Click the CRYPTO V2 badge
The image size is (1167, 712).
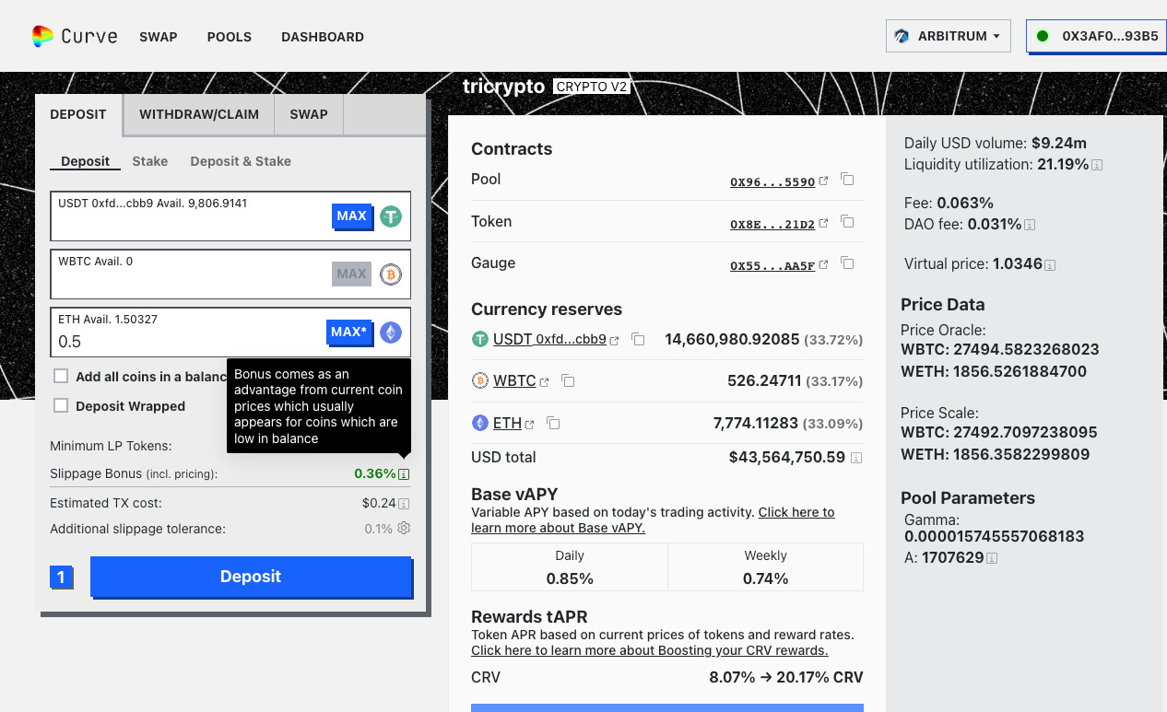pyautogui.click(x=592, y=87)
